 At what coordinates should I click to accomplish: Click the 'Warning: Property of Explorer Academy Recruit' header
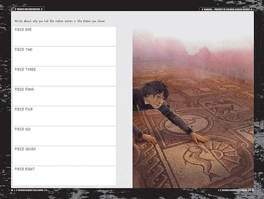click(x=227, y=9)
